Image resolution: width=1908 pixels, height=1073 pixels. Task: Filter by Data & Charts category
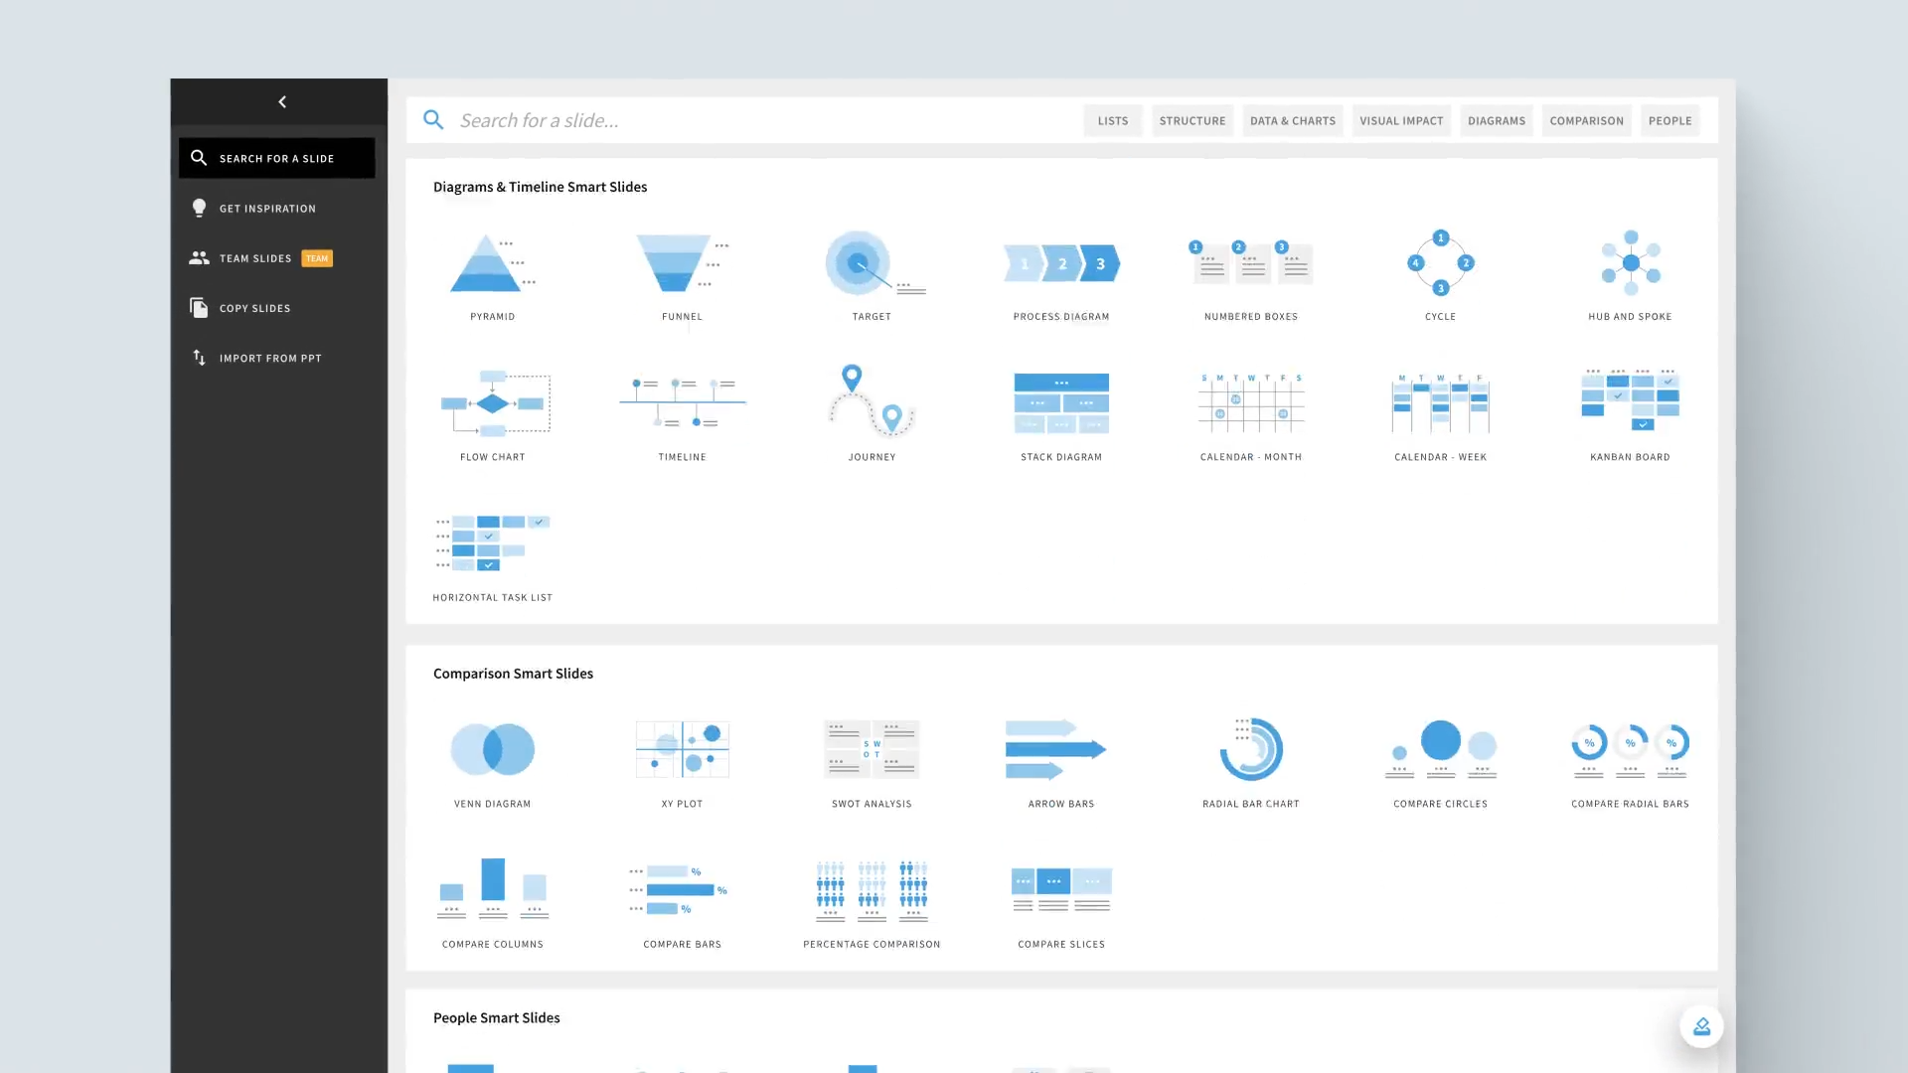[1292, 121]
